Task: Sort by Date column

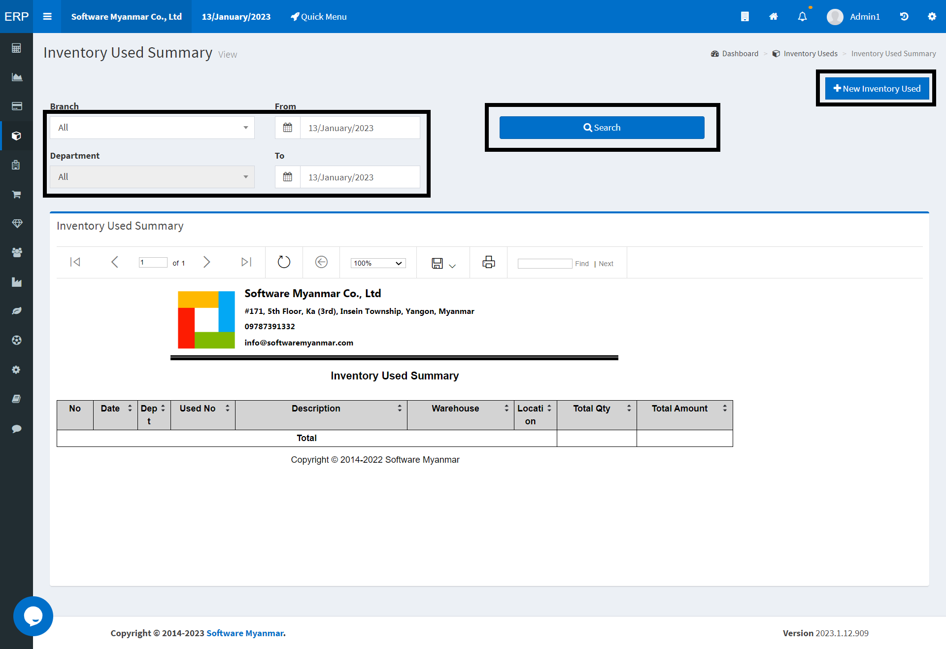Action: pos(130,408)
